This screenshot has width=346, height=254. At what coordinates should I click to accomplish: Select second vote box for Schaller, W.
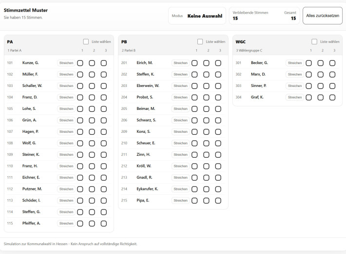(92, 86)
